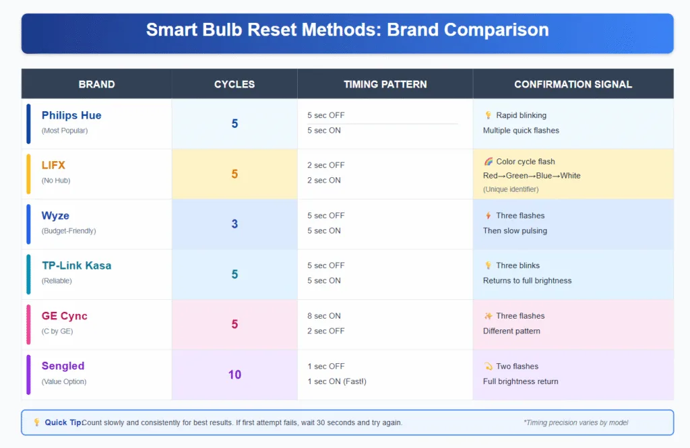This screenshot has height=448, width=690.
Task: Click the Sengled brand label
Action: coord(63,366)
